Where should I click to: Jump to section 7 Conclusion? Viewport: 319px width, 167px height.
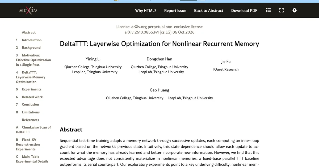[x=27, y=104]
